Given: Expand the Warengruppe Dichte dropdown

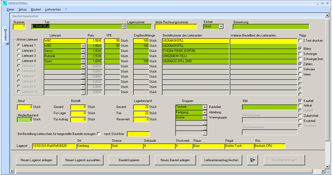Looking at the screenshot, I should 204,118.
